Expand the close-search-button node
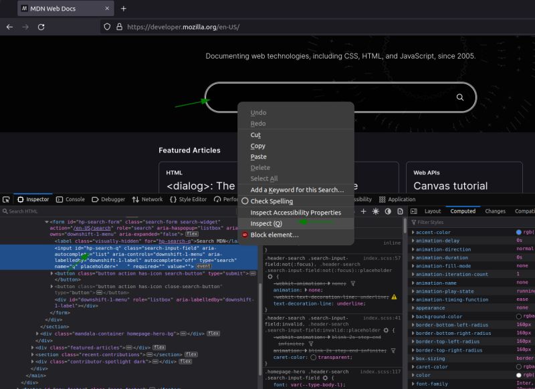The image size is (535, 389). pyautogui.click(x=52, y=287)
